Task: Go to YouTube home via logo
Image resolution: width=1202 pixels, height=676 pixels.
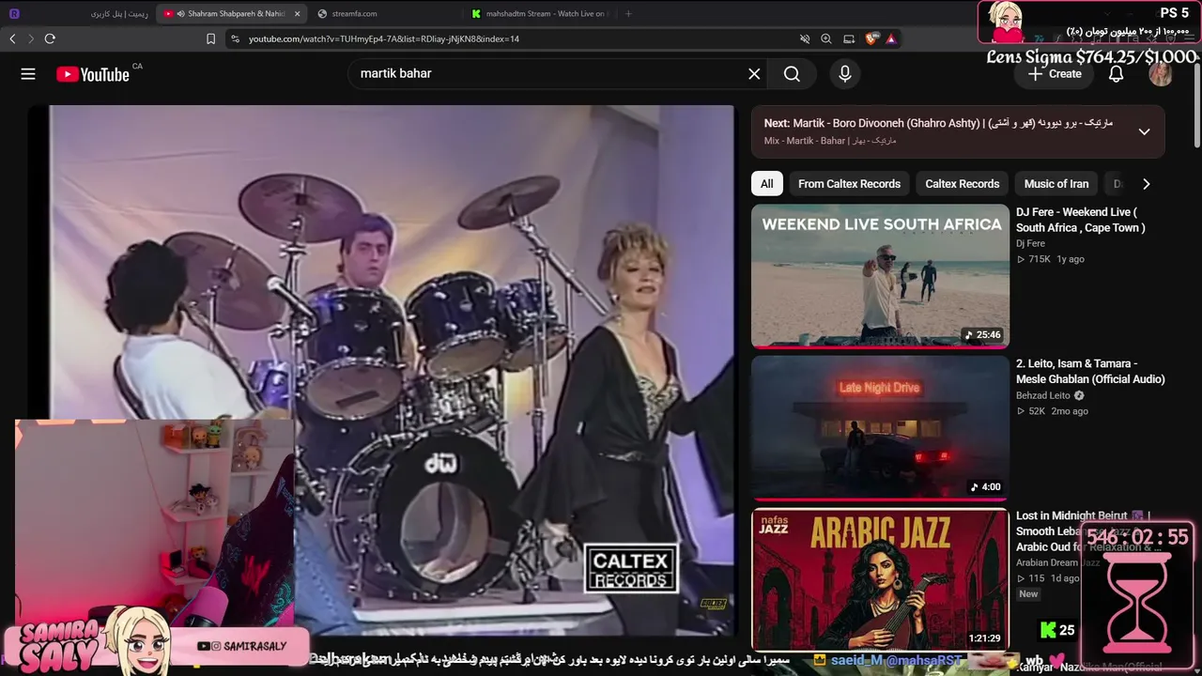Action: tap(93, 74)
